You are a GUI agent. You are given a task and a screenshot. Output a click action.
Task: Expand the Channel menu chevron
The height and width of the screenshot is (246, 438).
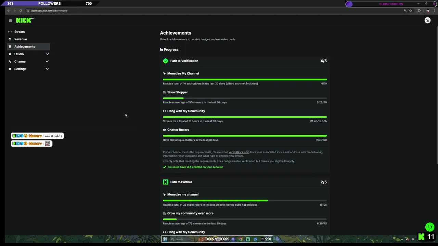click(x=47, y=61)
